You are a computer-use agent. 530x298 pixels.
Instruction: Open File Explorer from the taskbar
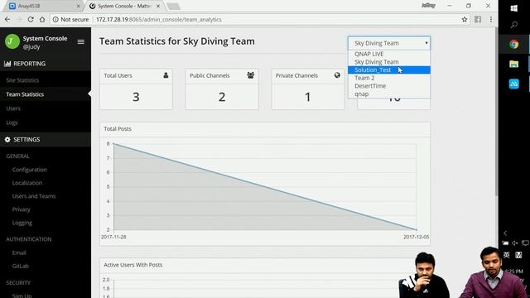514,64
